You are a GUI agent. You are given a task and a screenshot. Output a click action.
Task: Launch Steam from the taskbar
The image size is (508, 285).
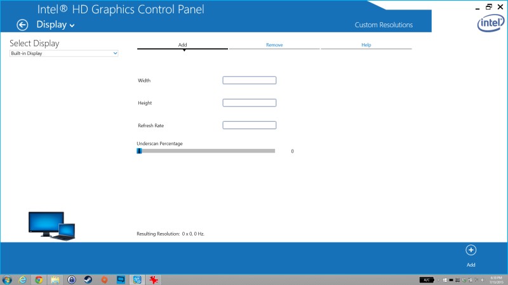tap(88, 279)
